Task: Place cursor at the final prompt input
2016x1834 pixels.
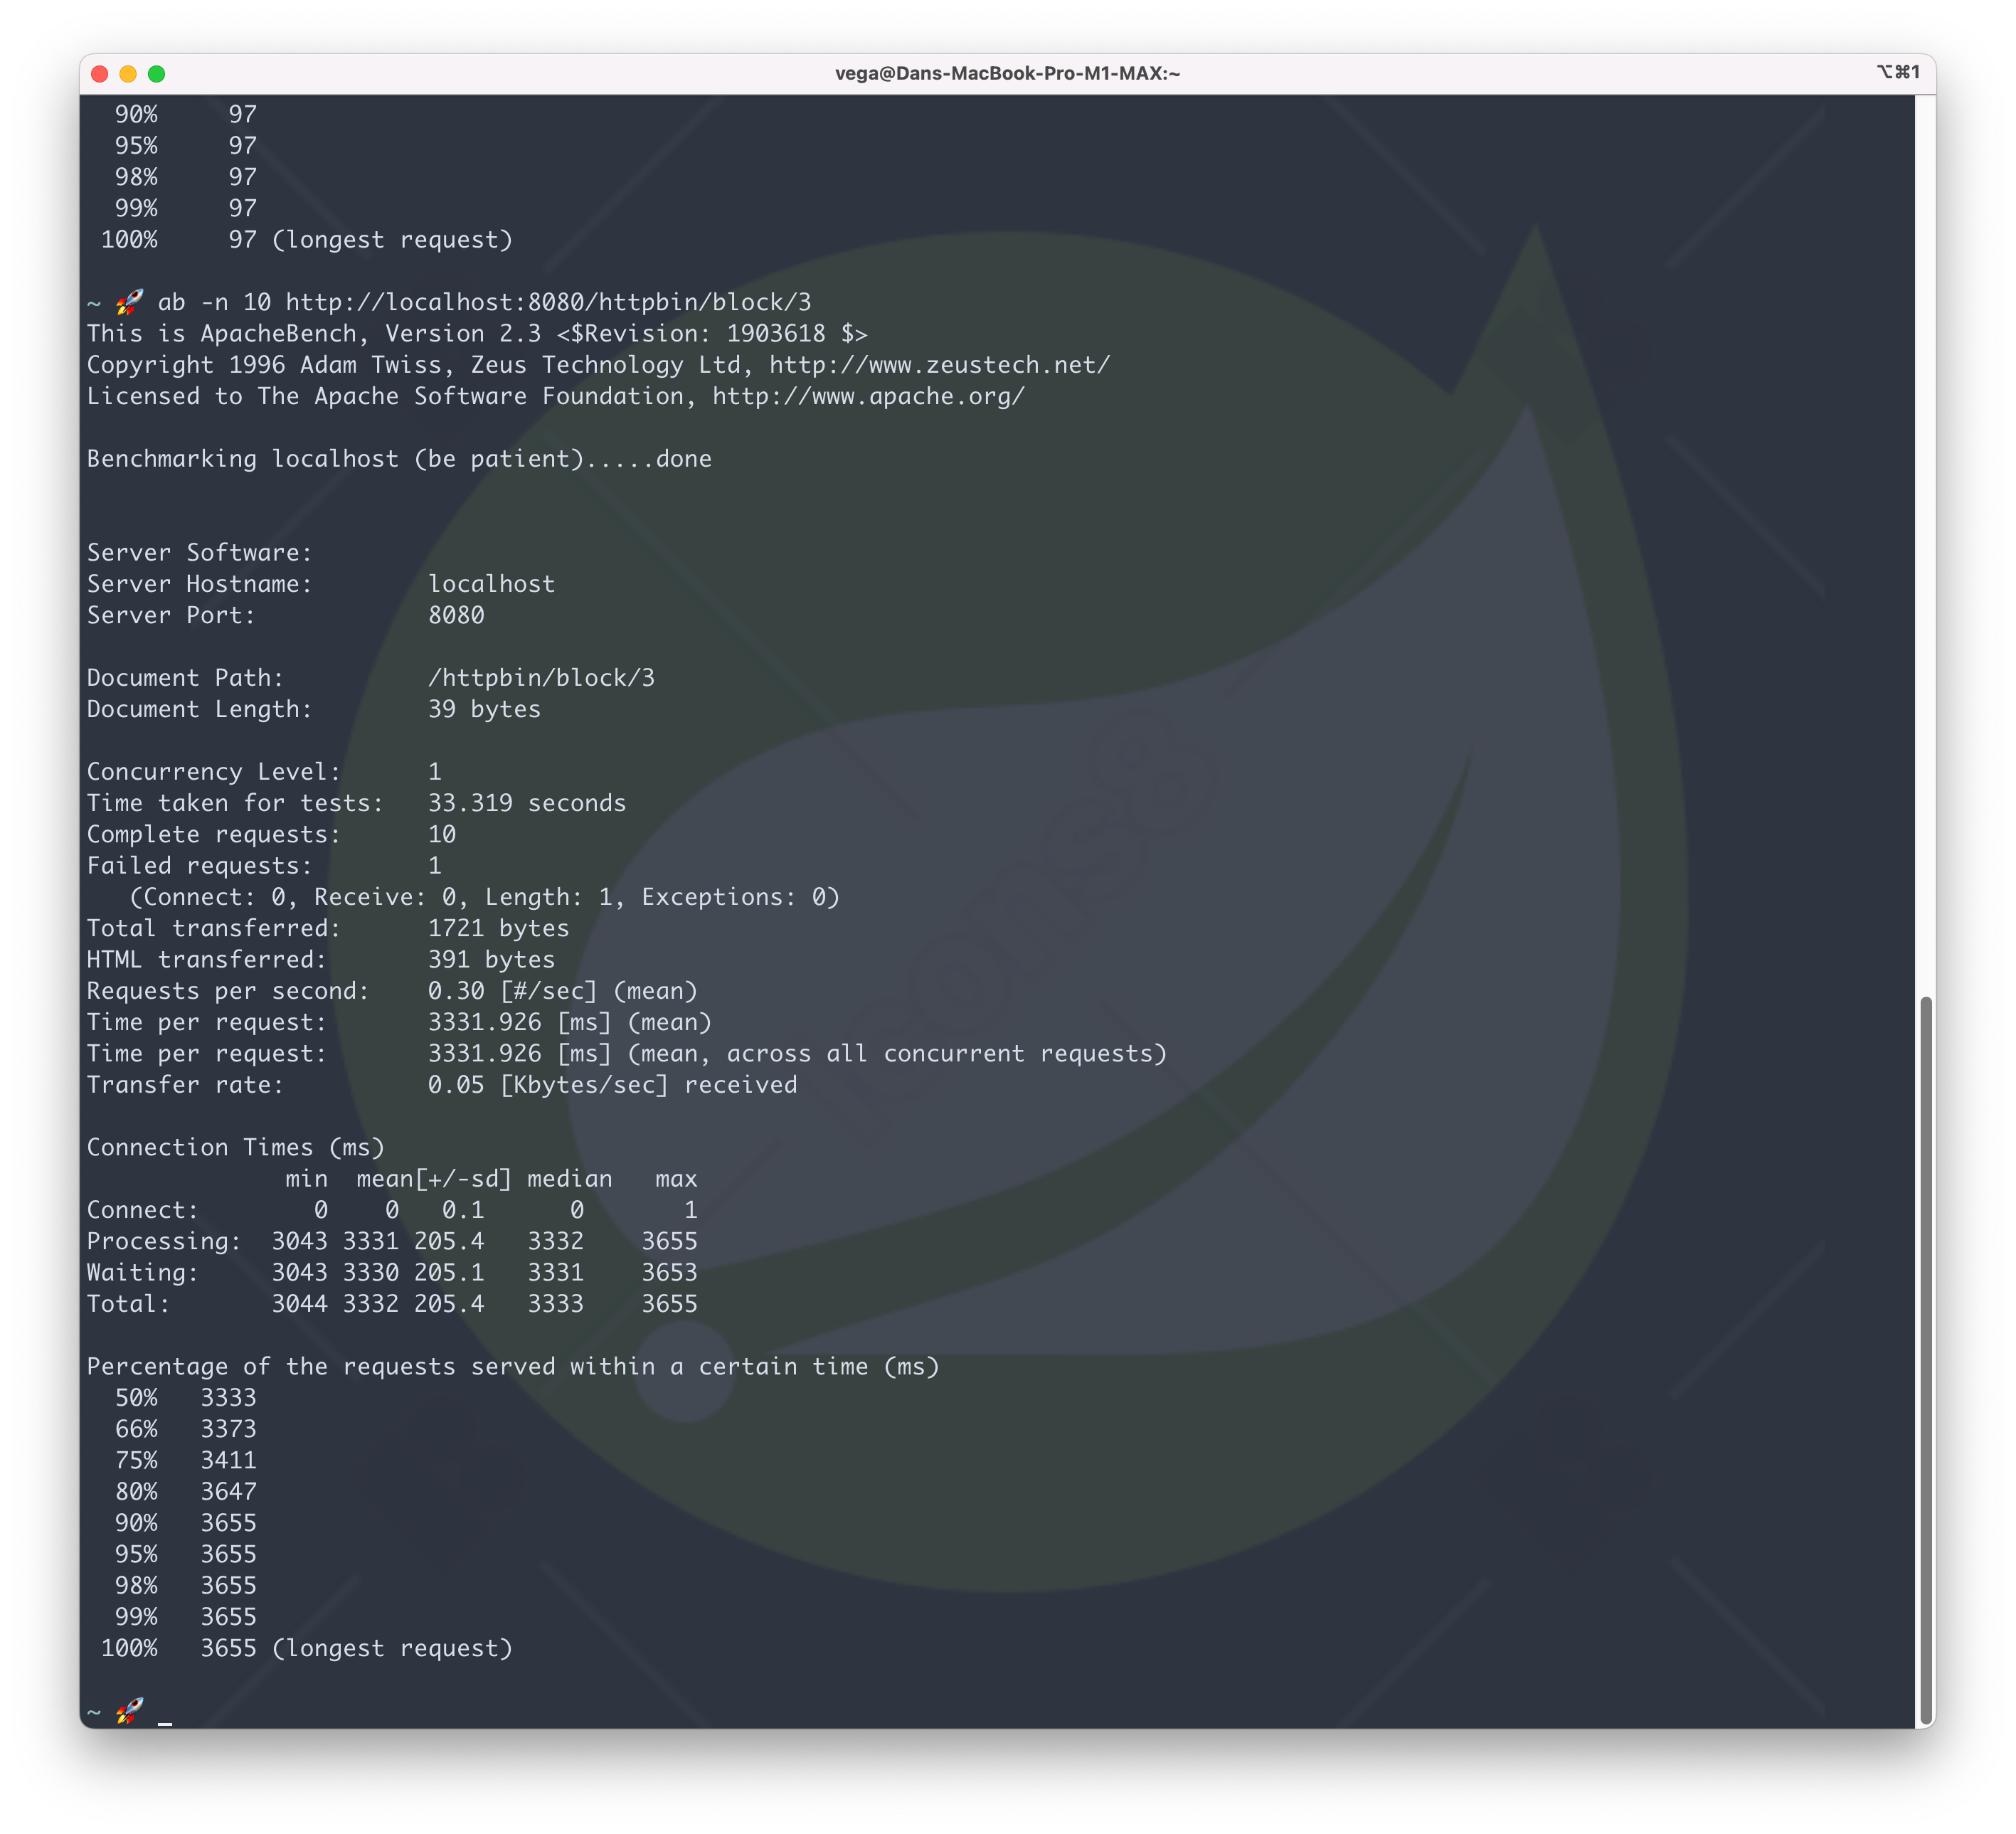Action: [x=165, y=1713]
